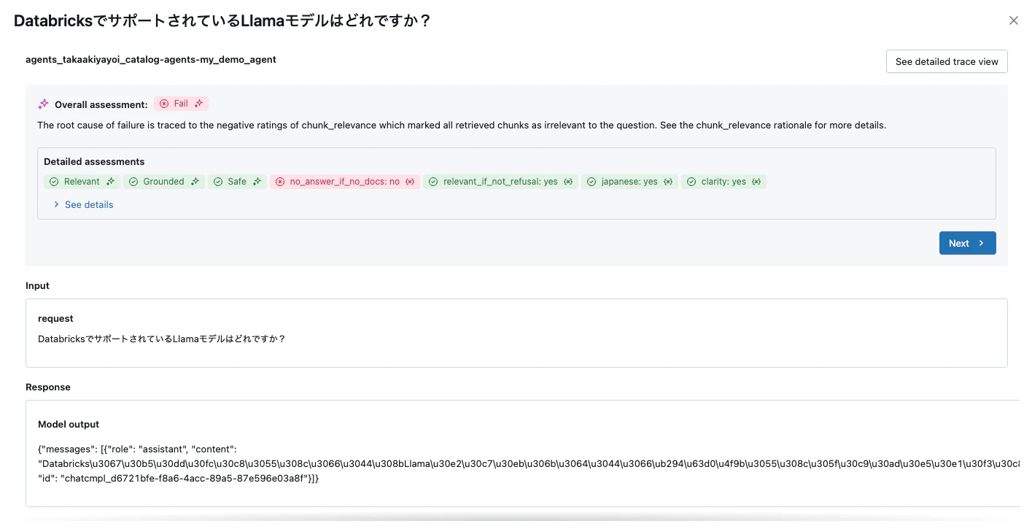Click the Fail overall assessment badge
This screenshot has height=529, width=1032.
point(181,104)
